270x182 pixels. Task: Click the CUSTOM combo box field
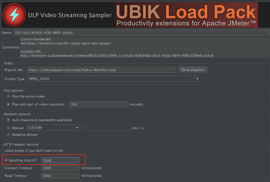point(50,128)
